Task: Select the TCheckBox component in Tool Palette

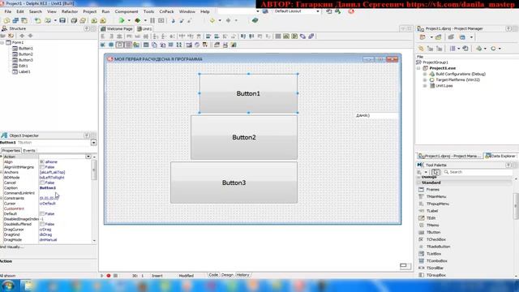Action: (x=436, y=239)
